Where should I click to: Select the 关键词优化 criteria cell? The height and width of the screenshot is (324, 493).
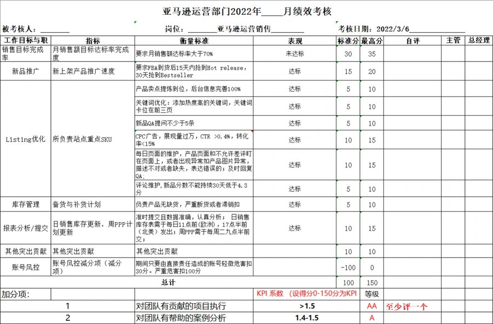tap(194, 106)
